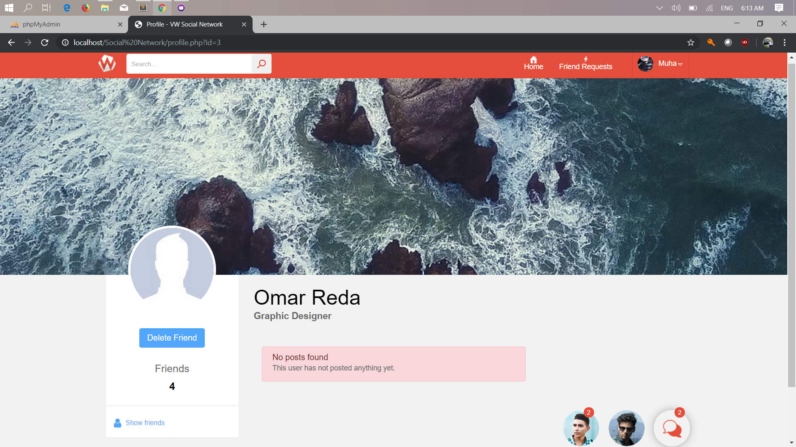Show hidden tray icons chevron
The height and width of the screenshot is (447, 796).
[x=659, y=8]
